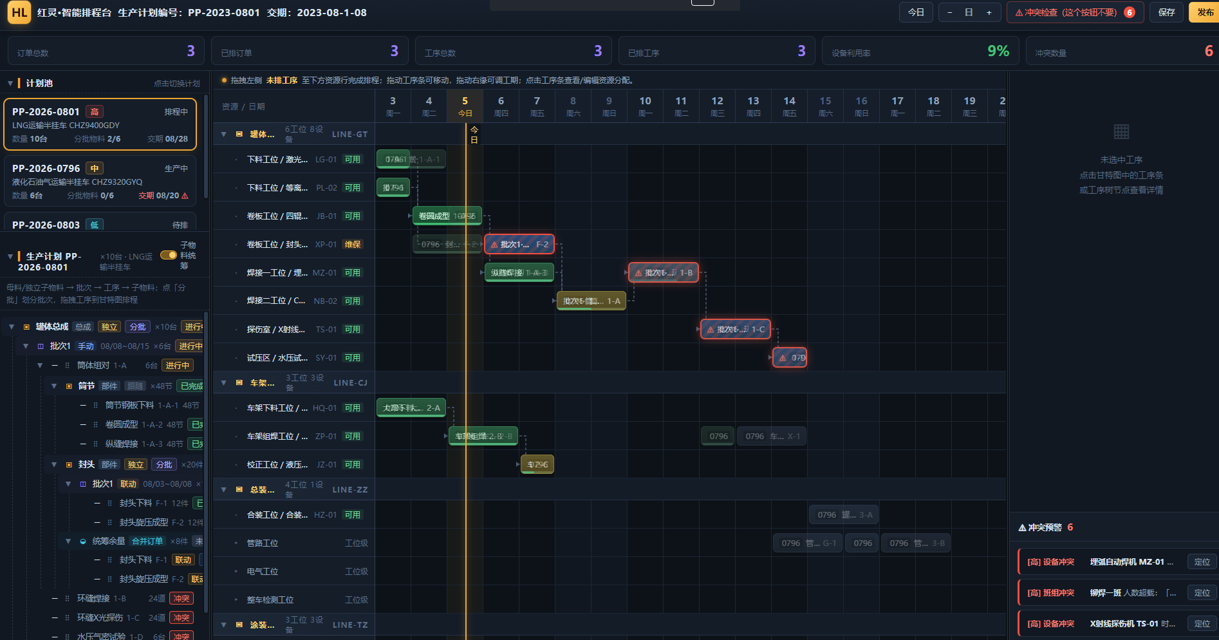Save the schedule with 保存
Viewport: 1219px width, 640px height.
[x=1167, y=12]
